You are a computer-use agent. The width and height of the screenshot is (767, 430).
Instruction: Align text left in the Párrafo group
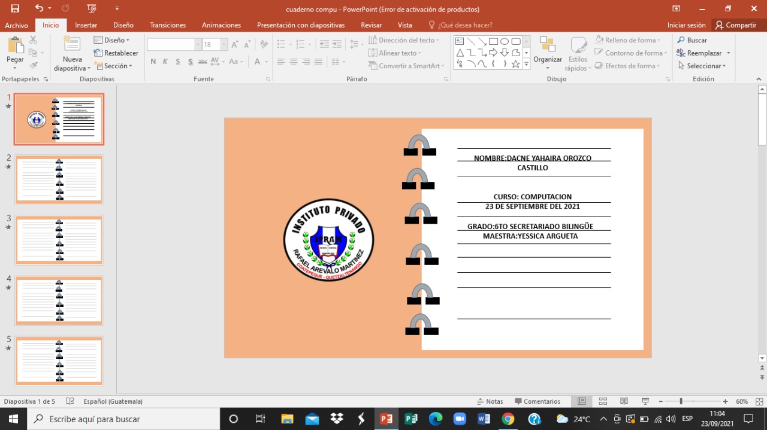click(281, 62)
